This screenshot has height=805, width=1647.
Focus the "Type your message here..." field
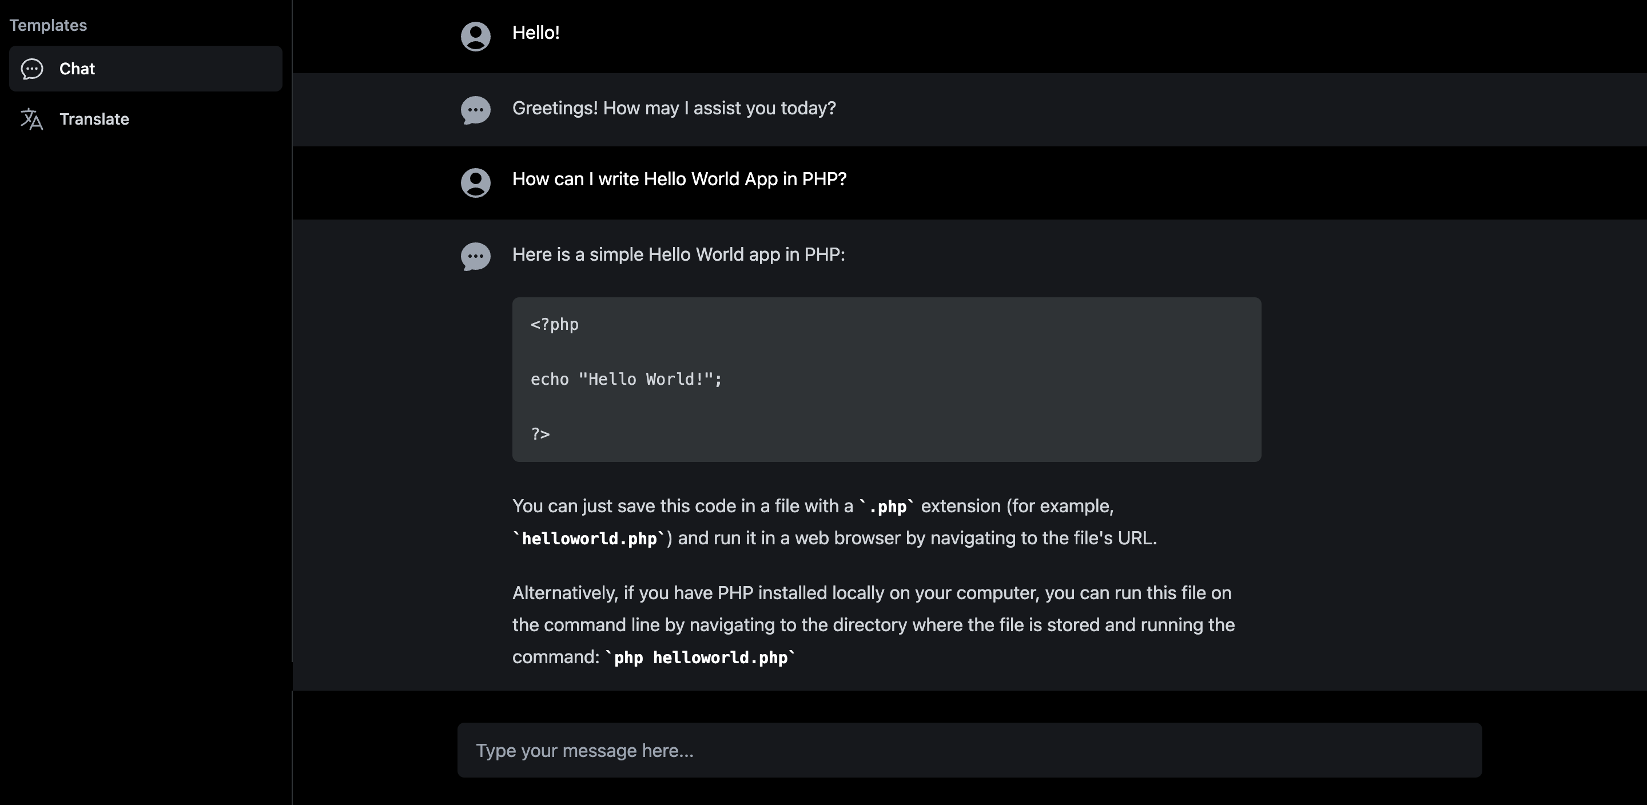[969, 750]
